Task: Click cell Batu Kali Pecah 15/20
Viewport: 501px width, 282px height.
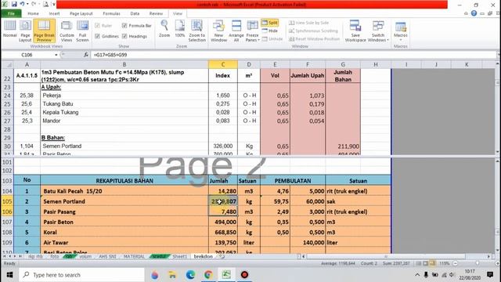Action: coord(124,191)
